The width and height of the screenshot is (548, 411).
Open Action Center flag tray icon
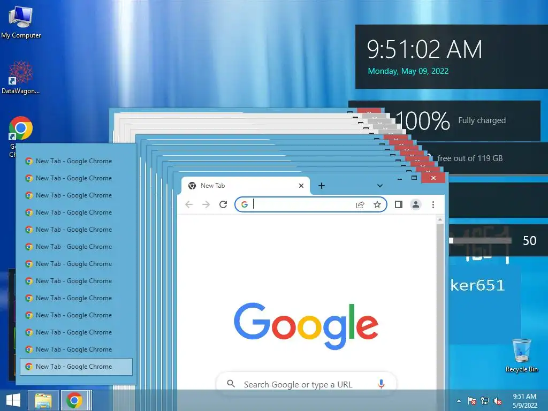pos(472,401)
